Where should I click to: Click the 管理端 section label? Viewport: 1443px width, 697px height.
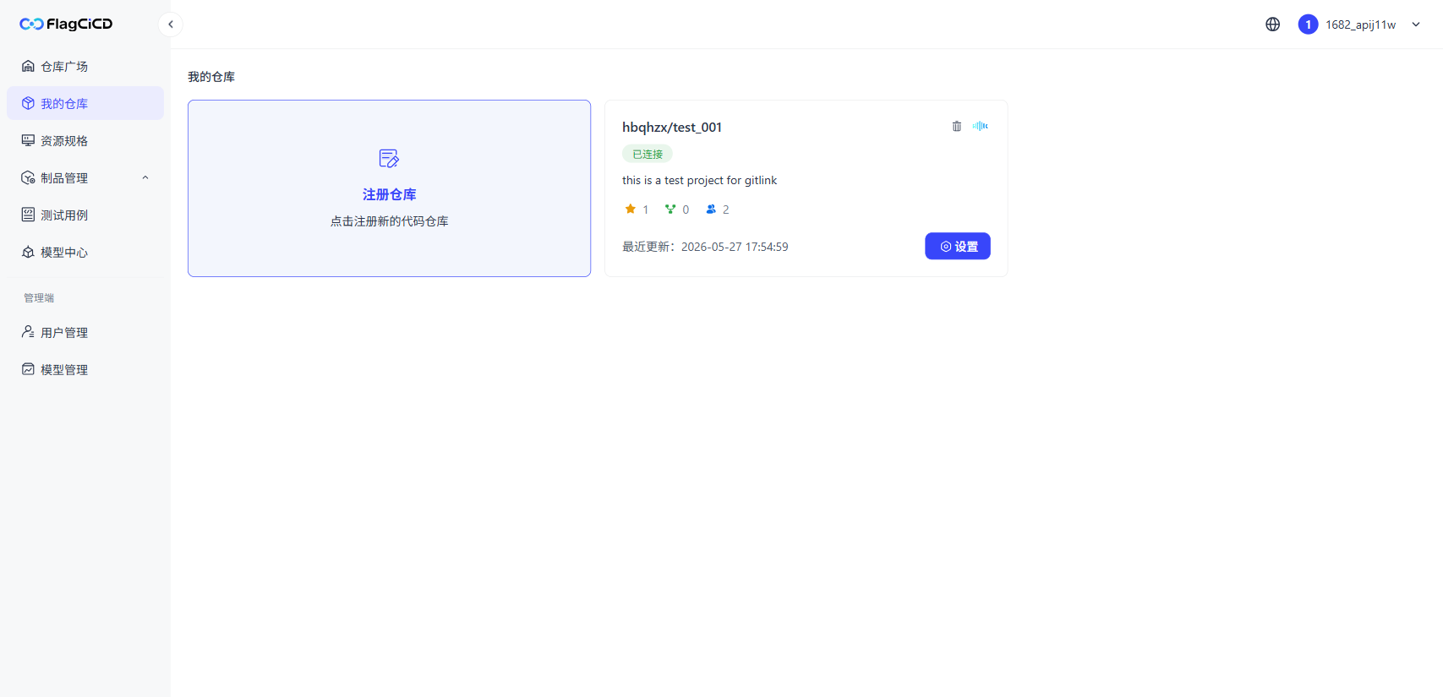point(39,297)
